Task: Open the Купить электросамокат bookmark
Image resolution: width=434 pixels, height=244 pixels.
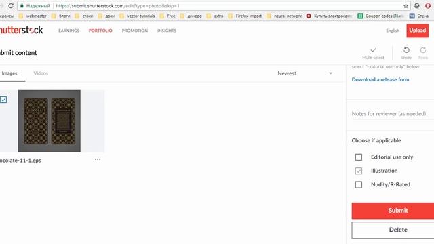Action: click(x=329, y=16)
